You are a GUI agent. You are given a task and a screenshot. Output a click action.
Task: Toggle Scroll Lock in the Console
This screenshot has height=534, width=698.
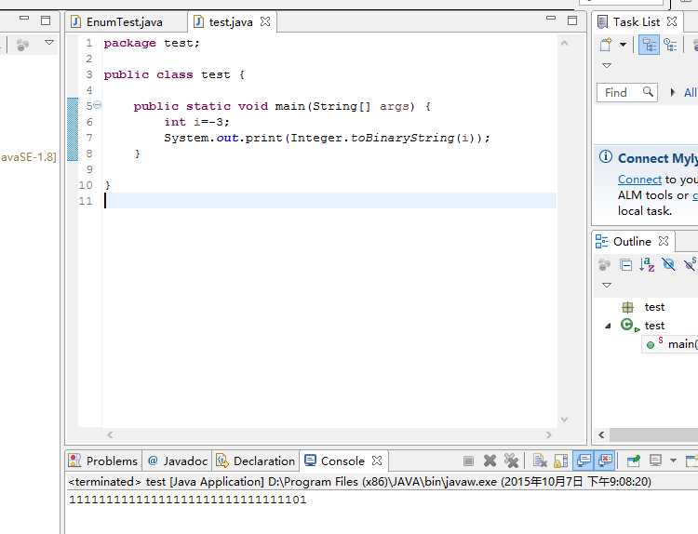pos(561,461)
